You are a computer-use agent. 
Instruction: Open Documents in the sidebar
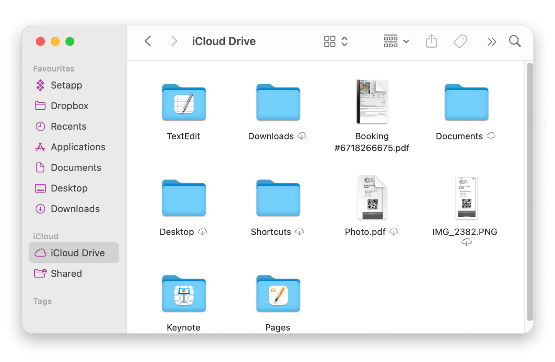[74, 168]
